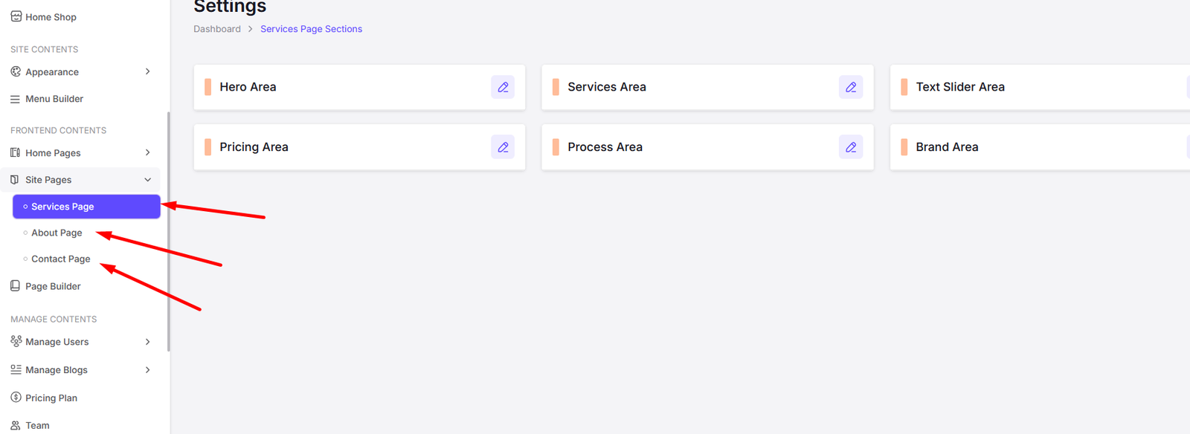
Task: Click the edit pencil icon for Services Area
Action: pos(851,87)
